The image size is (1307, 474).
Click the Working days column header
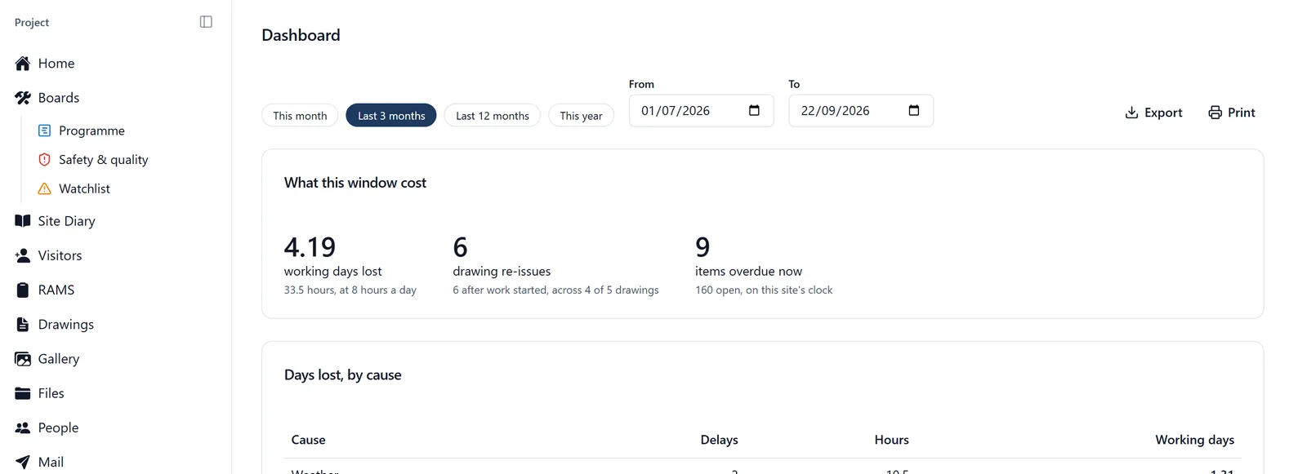tap(1194, 440)
